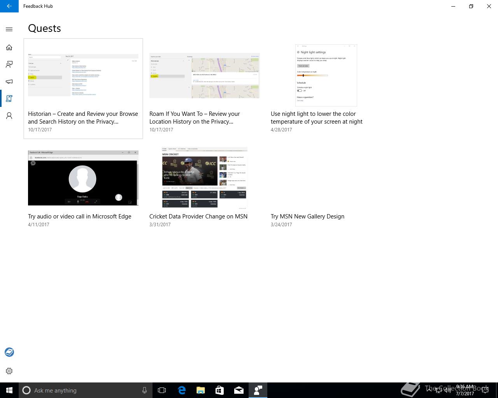The image size is (498, 398).
Task: Open Microsoft Store from taskbar
Action: (x=220, y=390)
